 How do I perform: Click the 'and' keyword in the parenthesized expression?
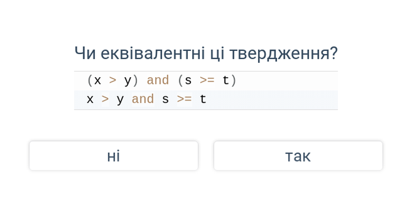[x=158, y=80]
